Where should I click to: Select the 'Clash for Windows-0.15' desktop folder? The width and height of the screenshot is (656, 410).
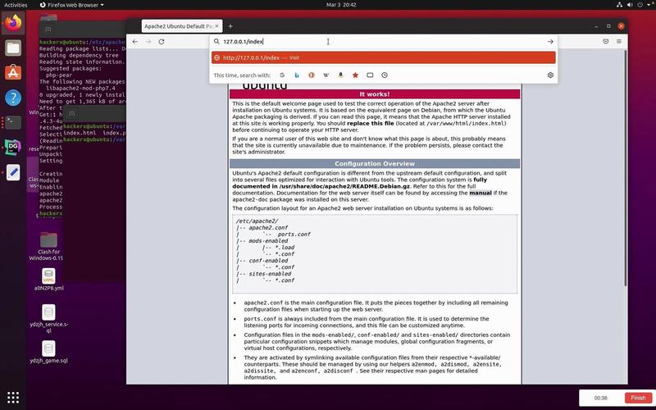pos(49,247)
